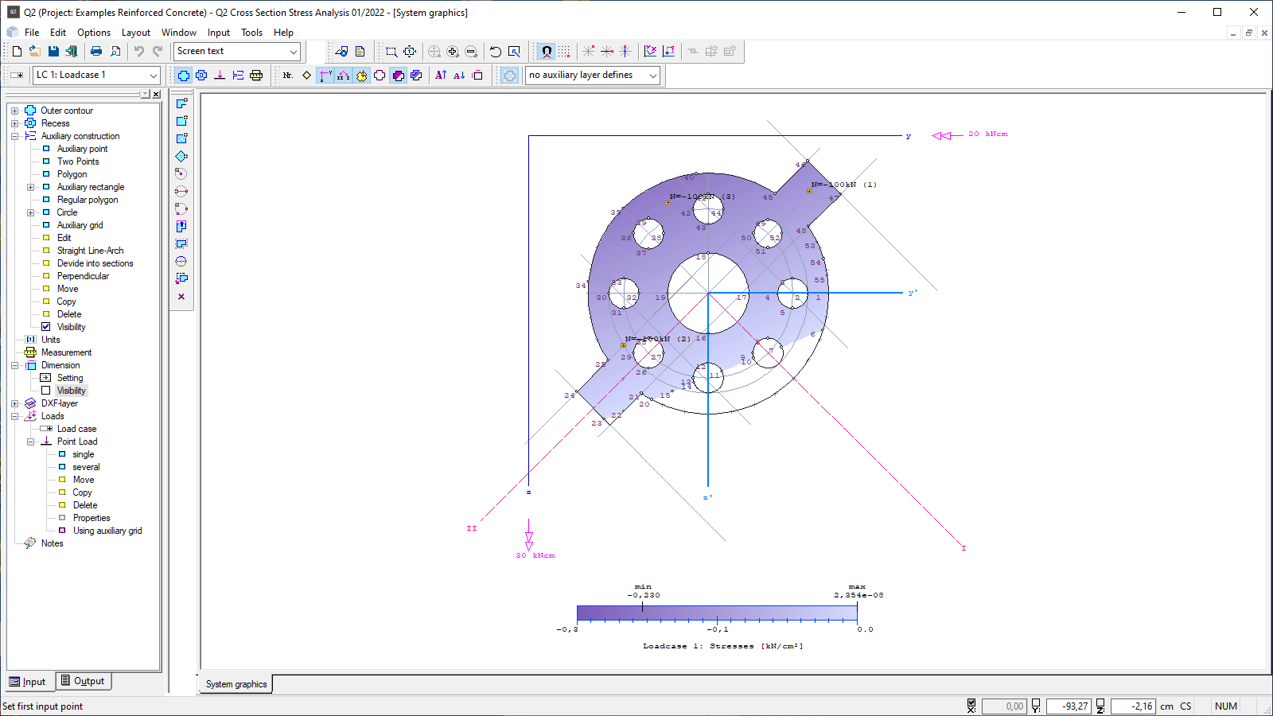Tick the Visibility checkbox under Dimension
This screenshot has width=1273, height=716.
pos(46,391)
